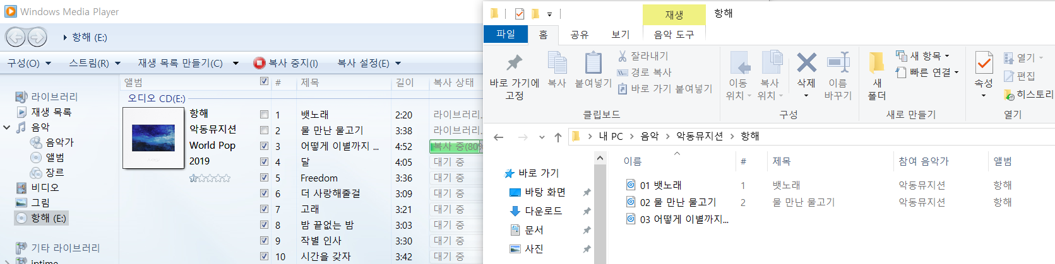Check track 1 뱃노래 checkbox
Screen dimensions: 1055x264
pyautogui.click(x=265, y=115)
